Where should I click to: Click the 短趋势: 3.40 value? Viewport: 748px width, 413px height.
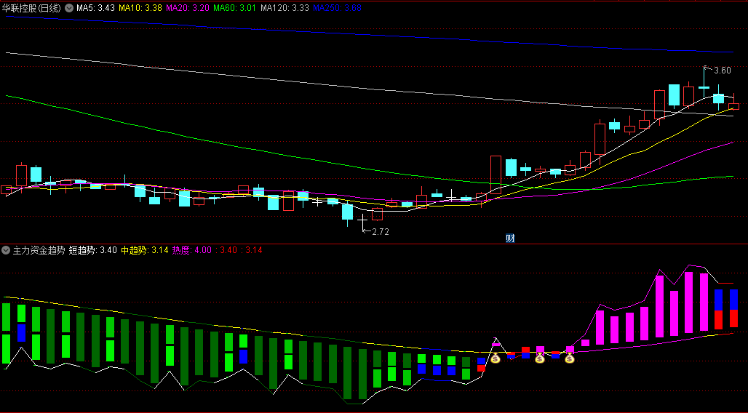coord(92,250)
